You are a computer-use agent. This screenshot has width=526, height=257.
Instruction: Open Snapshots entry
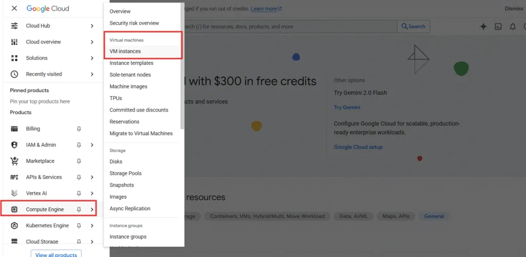[x=122, y=185]
